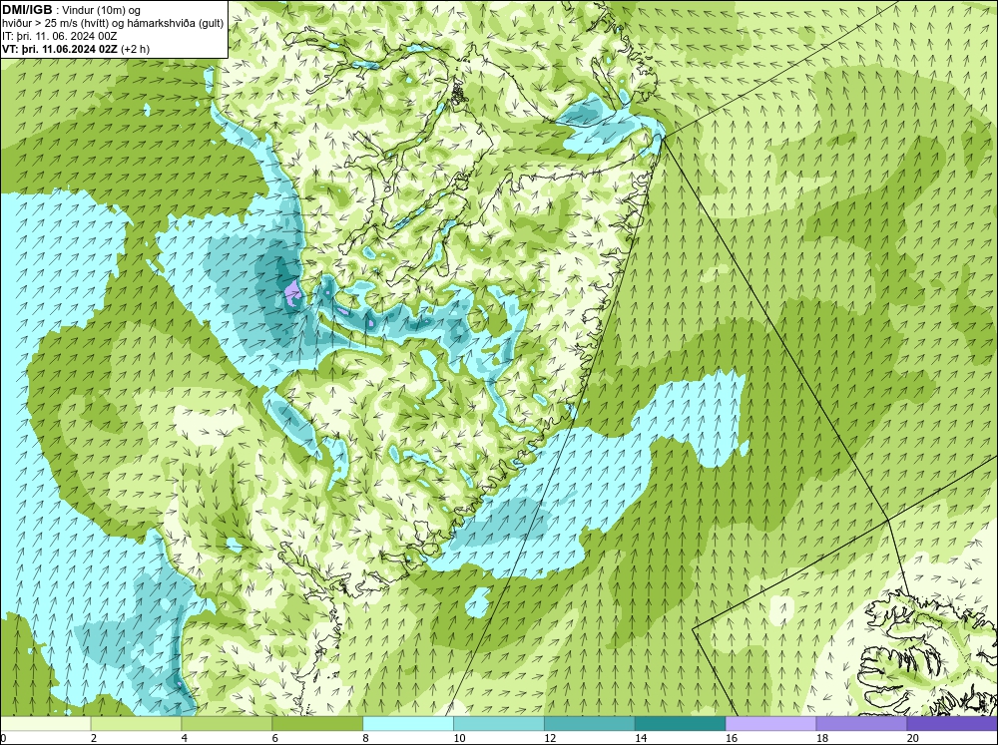Screen dimensions: 998x745
Task: Click the 12–14 m/s teal legend swatch
Action: pos(590,723)
